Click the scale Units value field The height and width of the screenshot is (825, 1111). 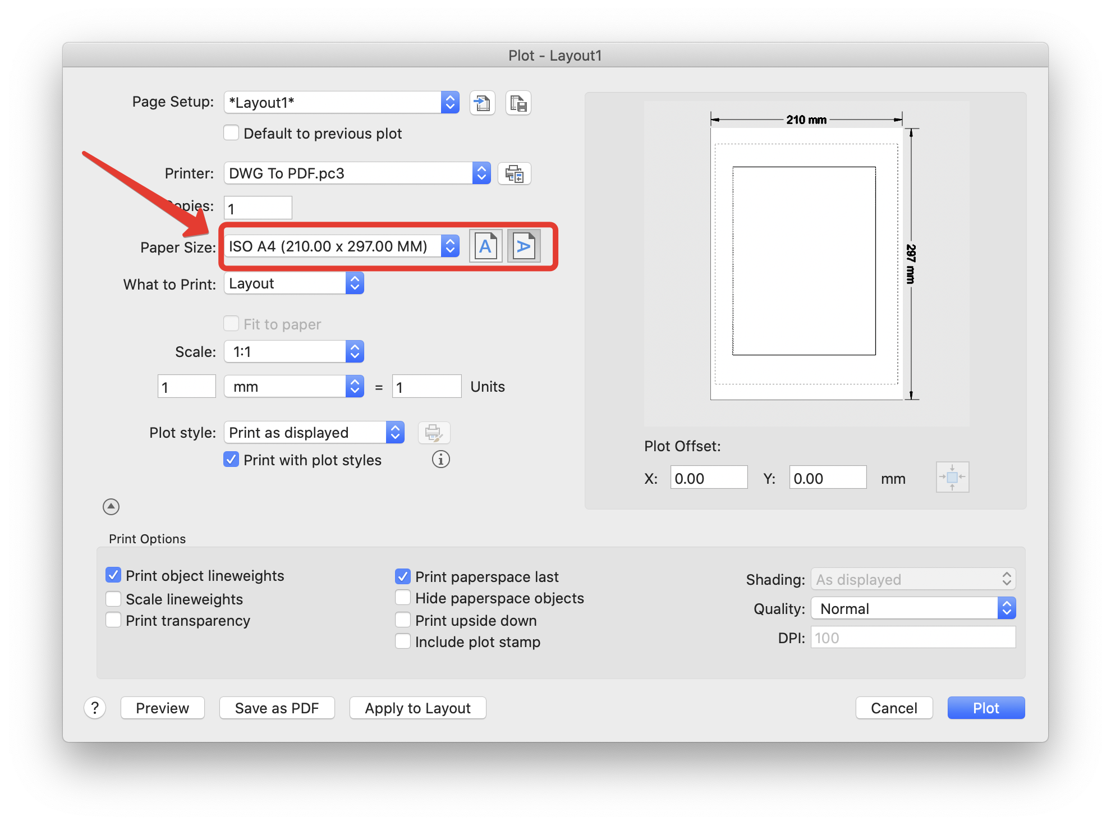[x=427, y=387]
